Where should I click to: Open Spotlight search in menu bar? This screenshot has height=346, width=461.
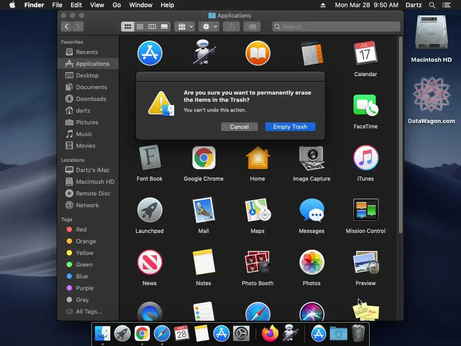(x=432, y=5)
